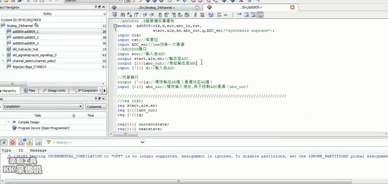The width and height of the screenshot is (388, 184).
Task: Select the ad0809:ad0809_3 entity
Action: (x=26, y=43)
